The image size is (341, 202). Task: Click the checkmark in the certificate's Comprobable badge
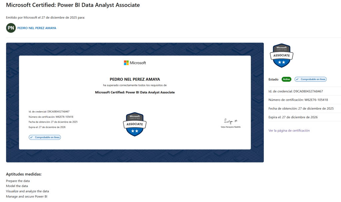coord(32,137)
